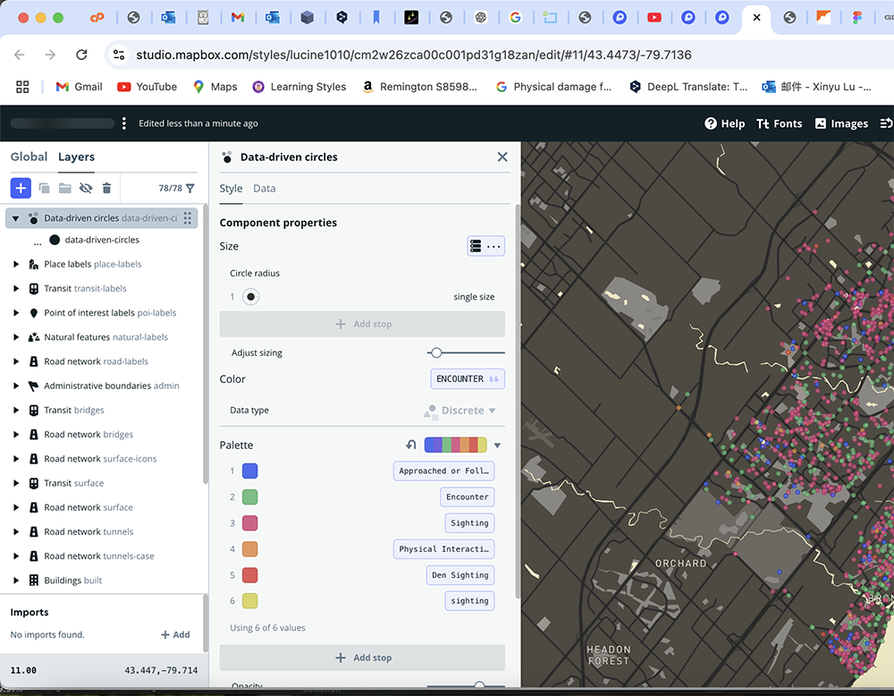
Task: Switch to the Global tab
Action: (29, 157)
